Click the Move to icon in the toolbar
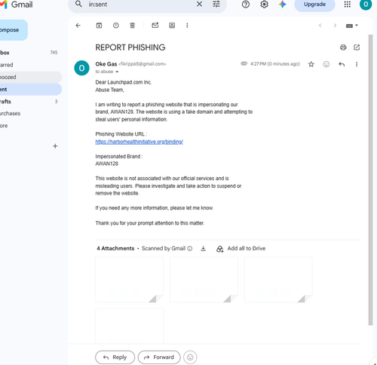 coord(172,26)
